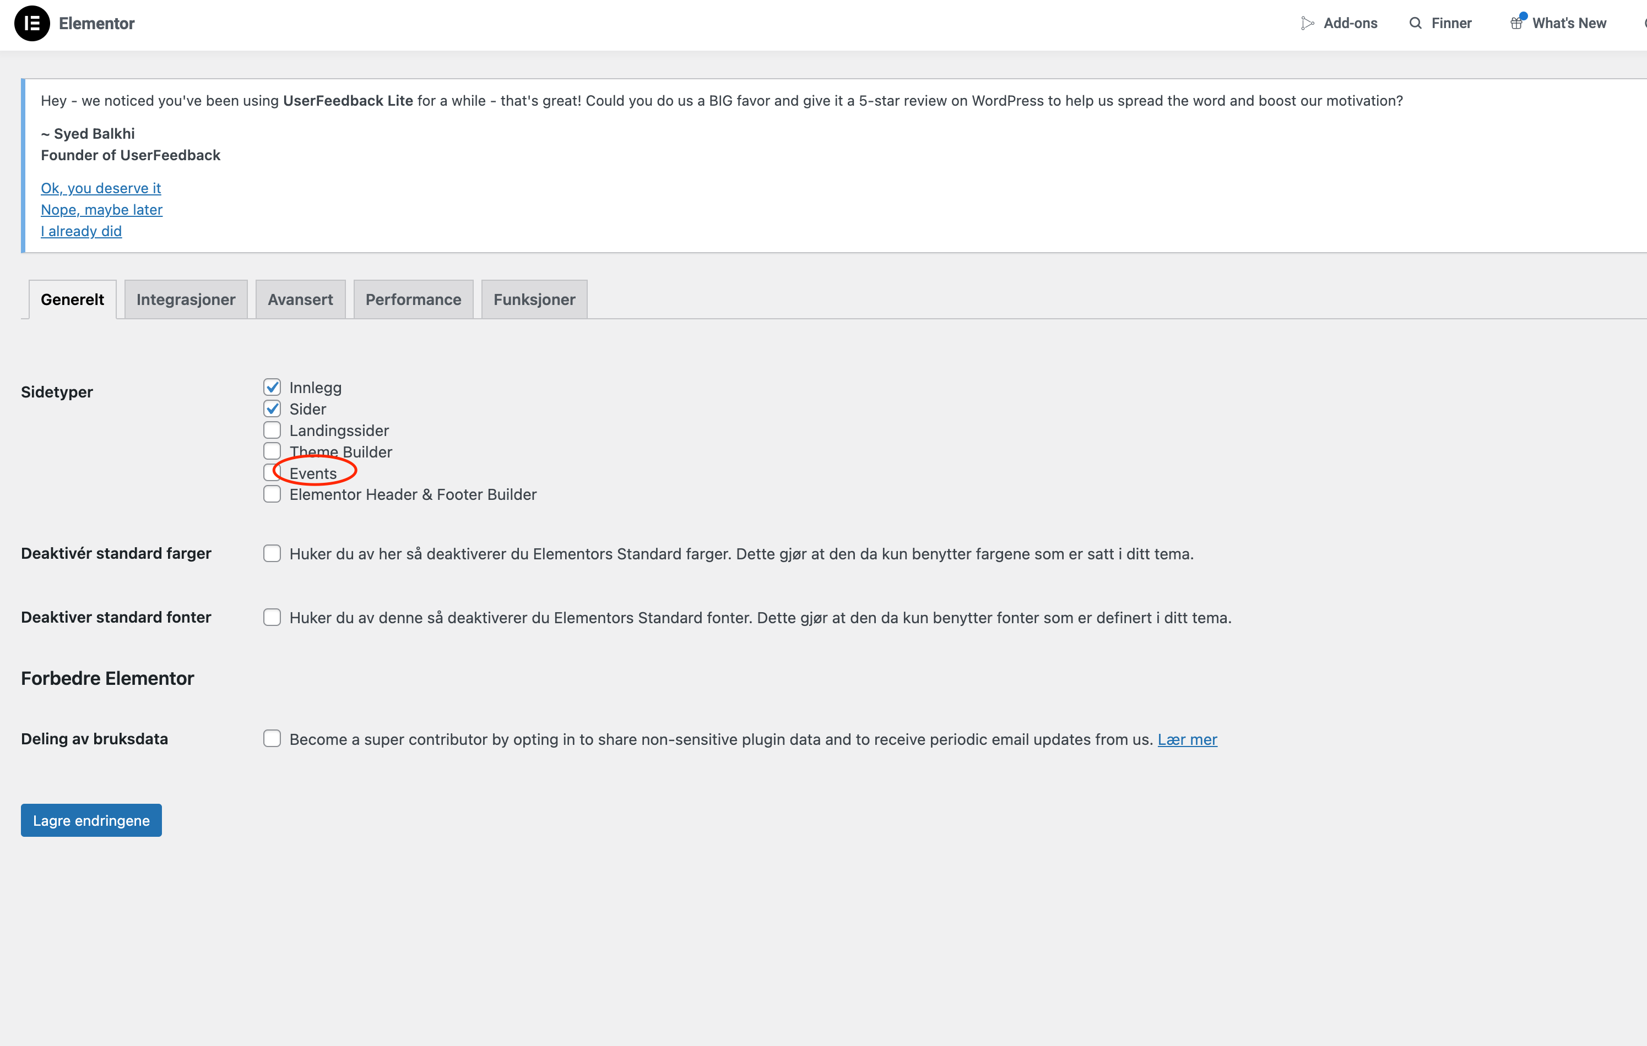Click the Finner label in header
1647x1046 pixels.
click(1451, 23)
